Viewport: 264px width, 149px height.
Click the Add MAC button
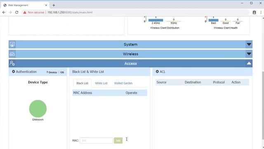pyautogui.click(x=118, y=141)
